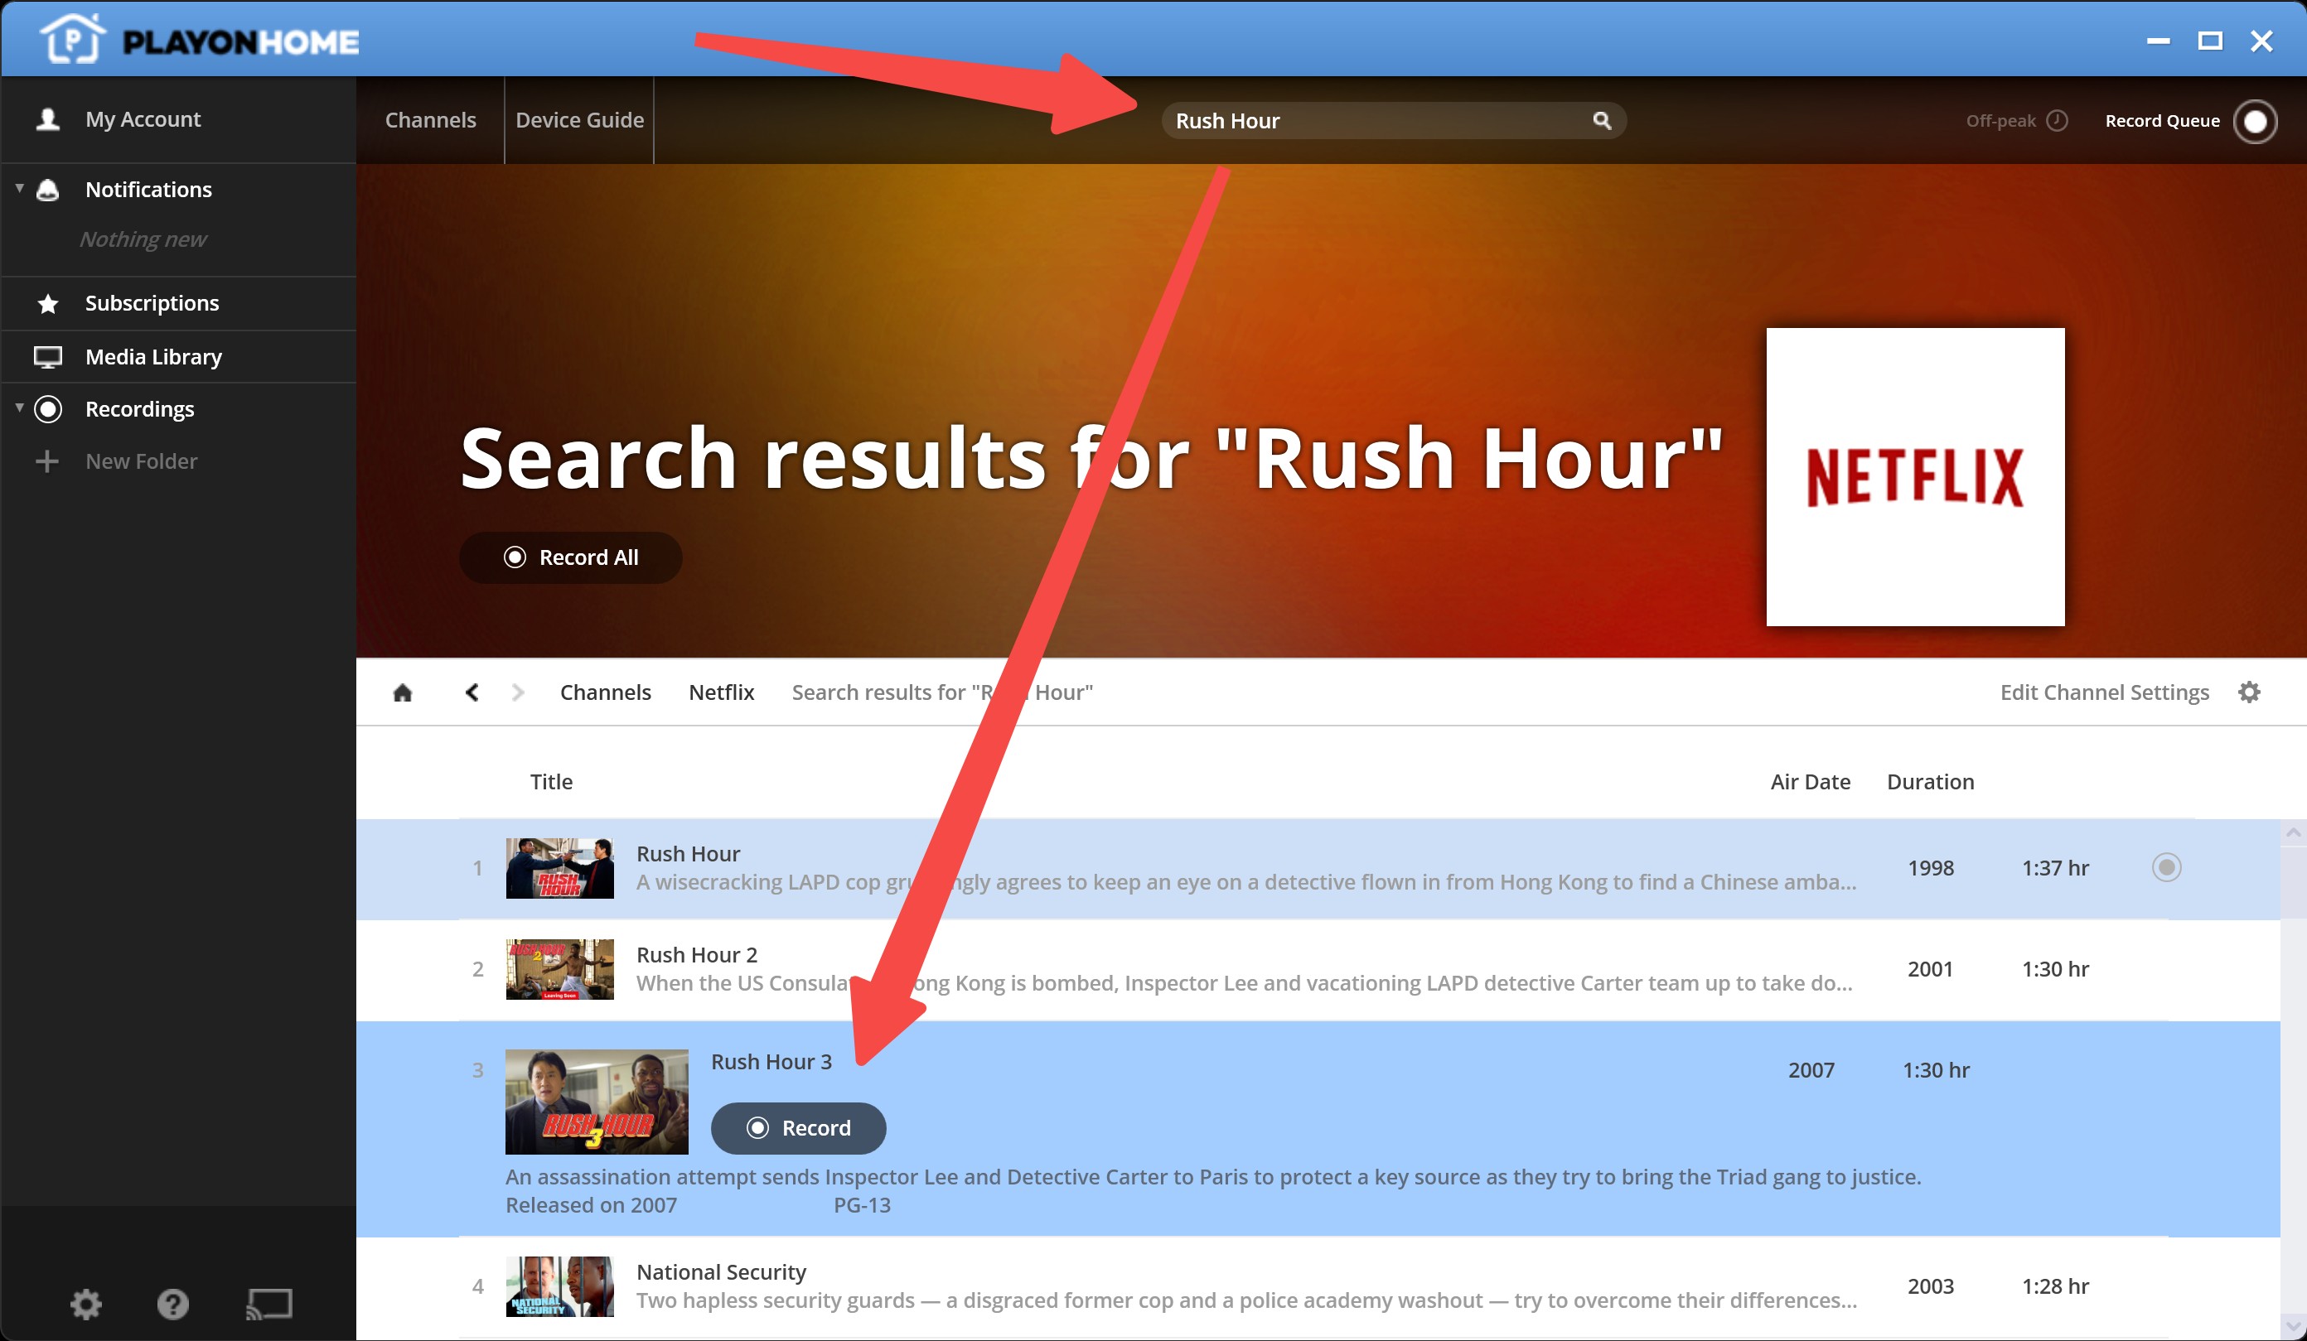The width and height of the screenshot is (2307, 1341).
Task: Click 'Nothing new' under Notifications
Action: tap(143, 239)
